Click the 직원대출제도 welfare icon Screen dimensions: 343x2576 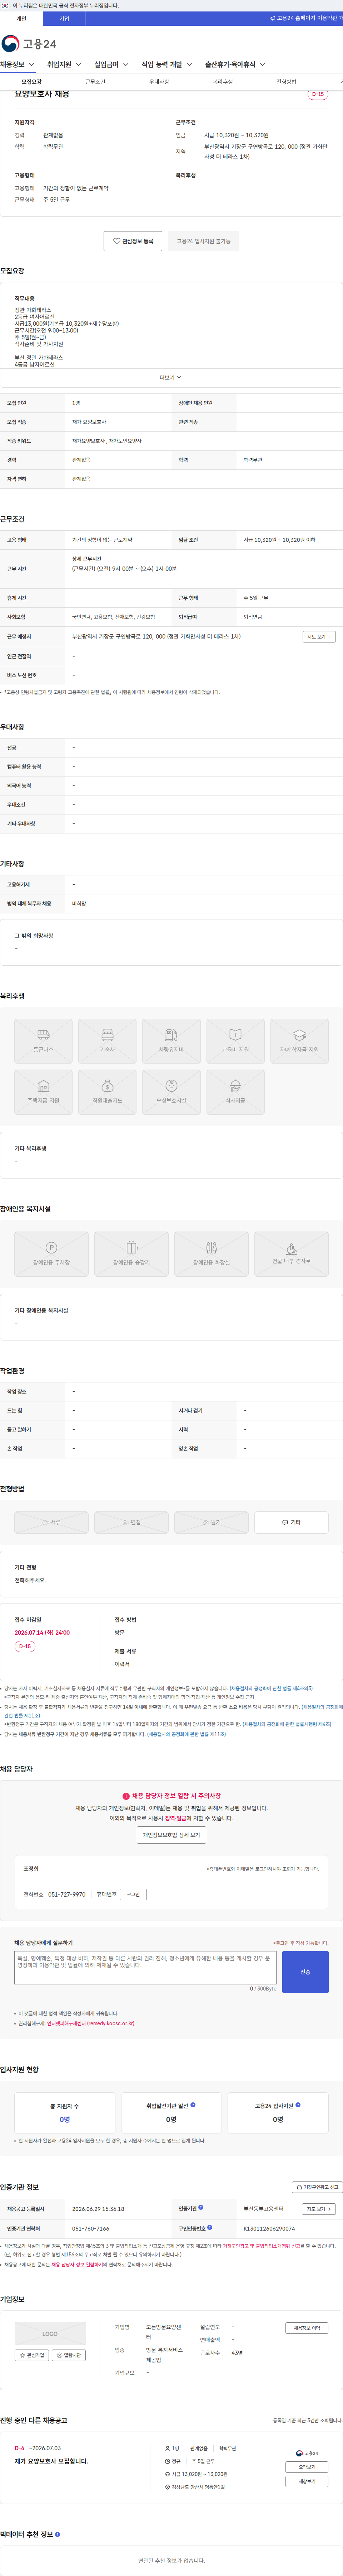(107, 1092)
